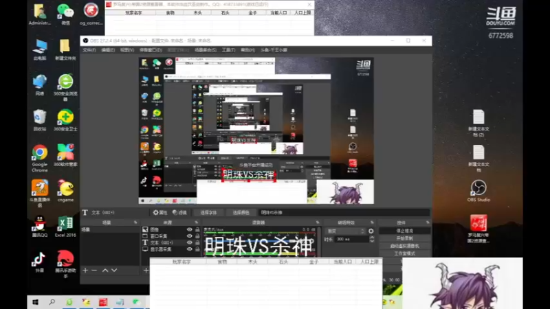Add a source with the sources plus button

click(x=146, y=270)
